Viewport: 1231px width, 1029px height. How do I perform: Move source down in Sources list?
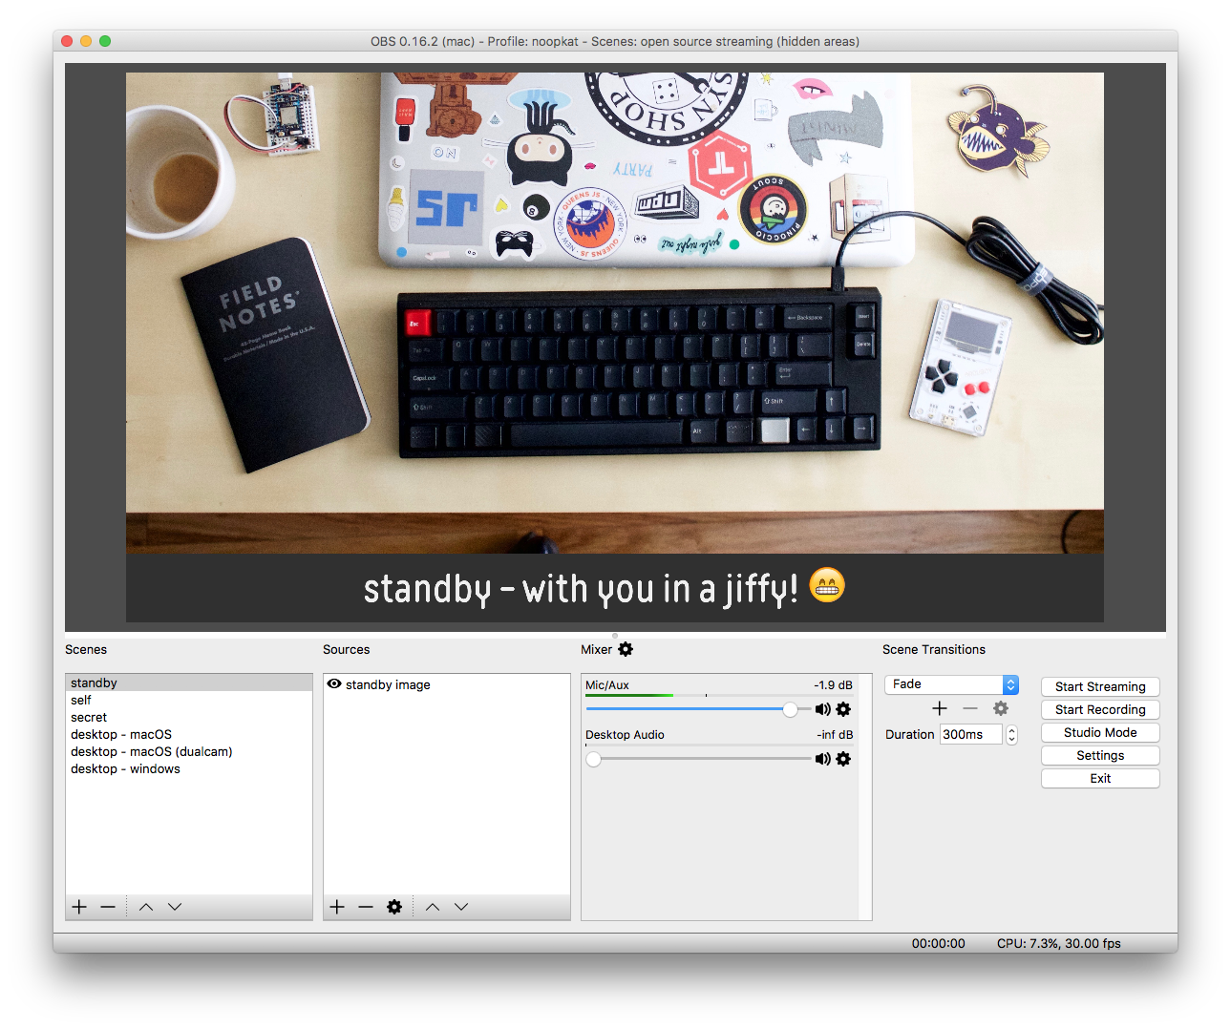point(461,907)
